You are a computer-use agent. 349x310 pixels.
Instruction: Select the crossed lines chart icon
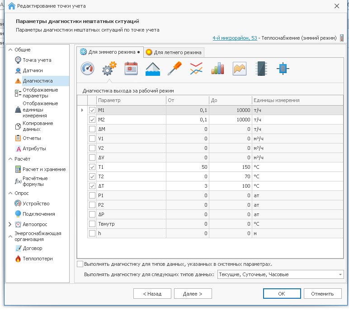(196, 69)
